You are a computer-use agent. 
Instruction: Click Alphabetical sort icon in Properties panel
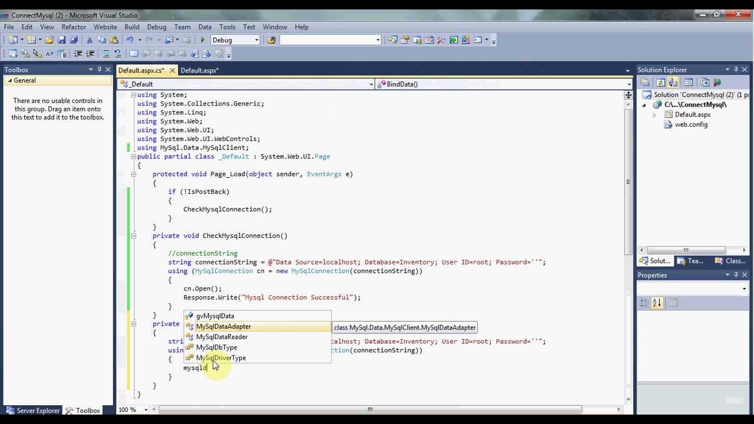pos(657,303)
